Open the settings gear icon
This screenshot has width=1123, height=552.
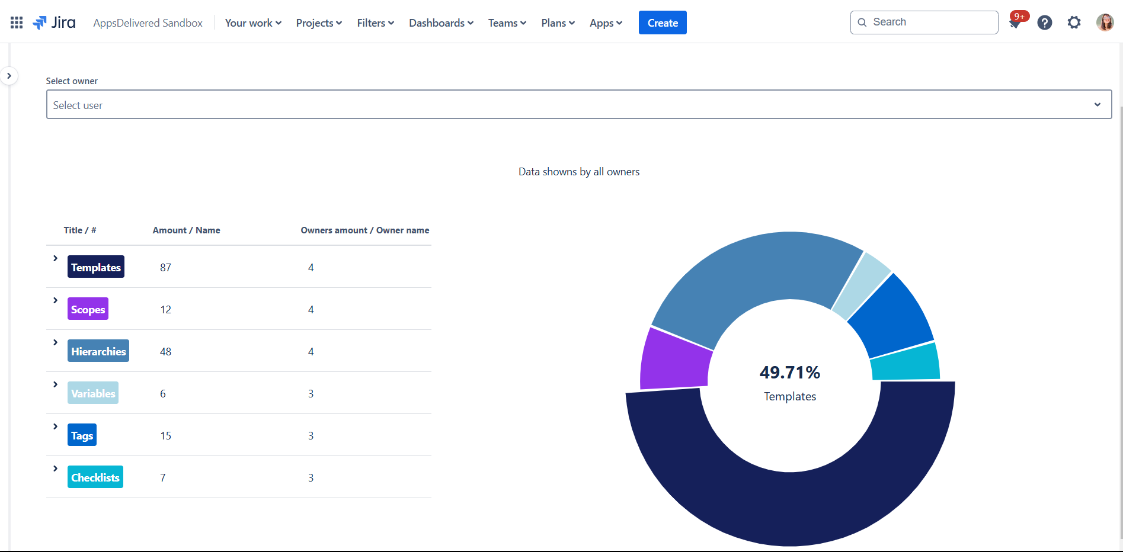[1074, 23]
